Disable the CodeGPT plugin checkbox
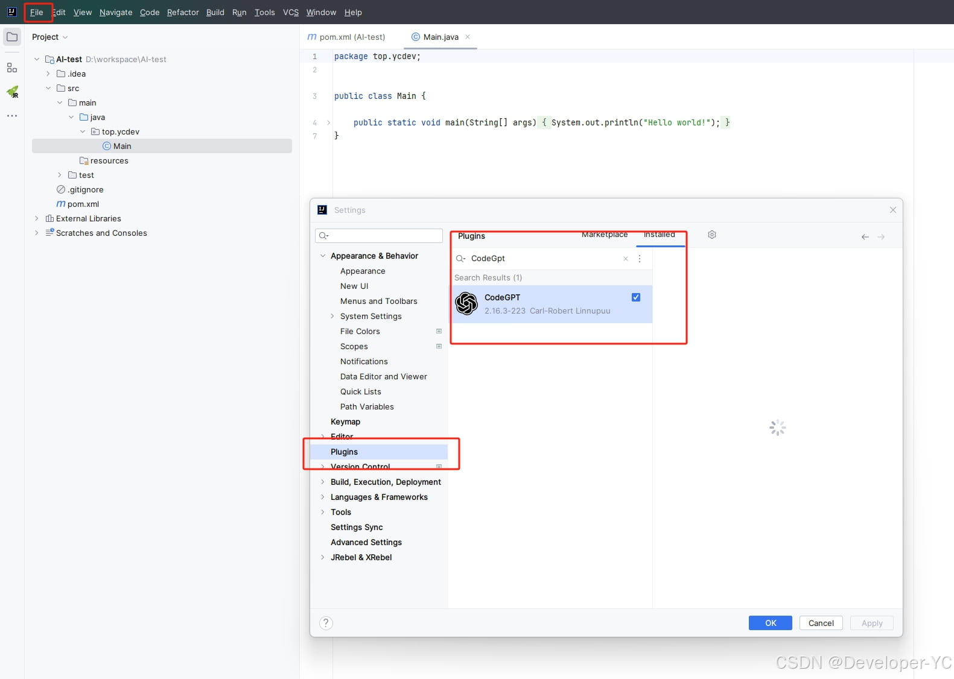The image size is (954, 679). pyautogui.click(x=635, y=297)
